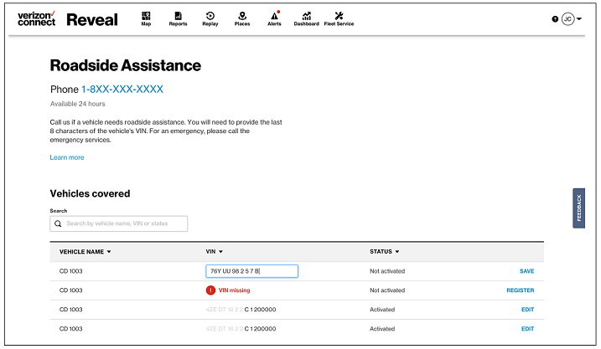Sort by VIN column arrow

pyautogui.click(x=220, y=252)
